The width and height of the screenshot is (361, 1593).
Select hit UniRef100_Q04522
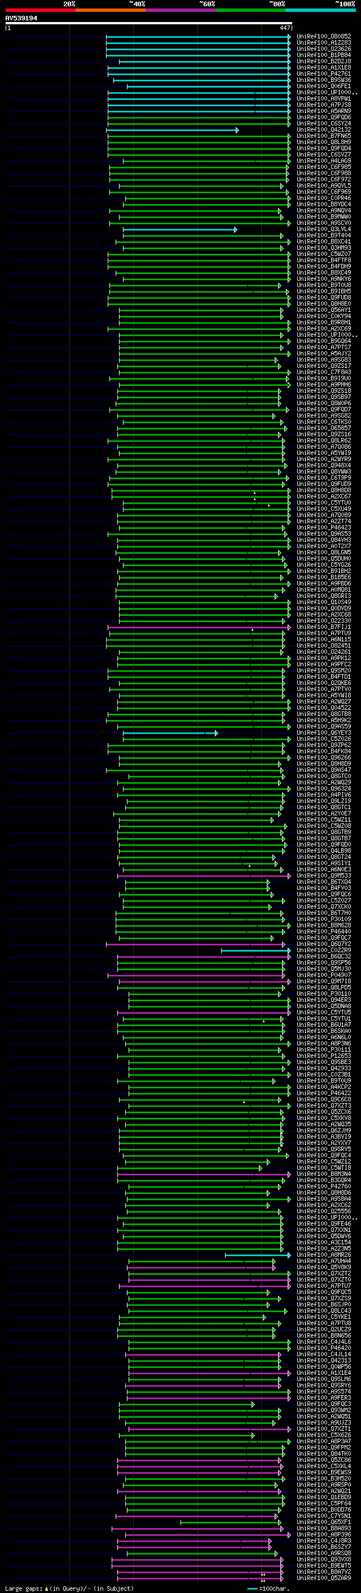pyautogui.click(x=324, y=708)
